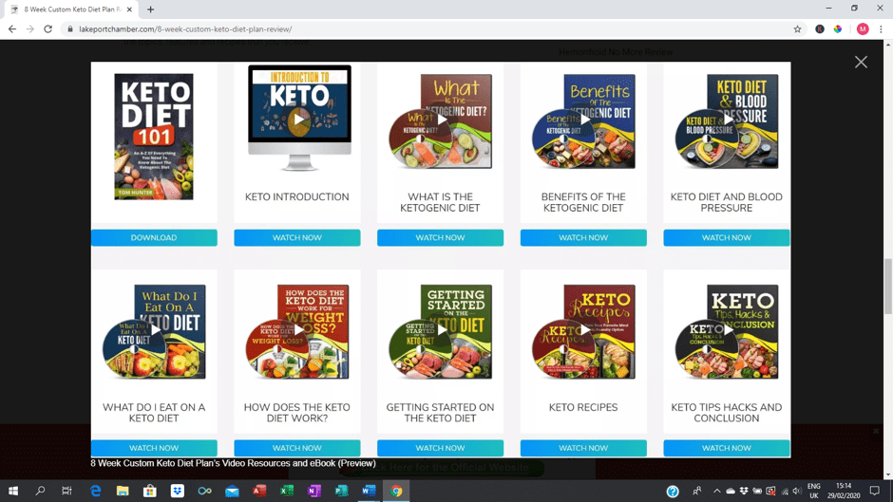Open Microsoft Word from the taskbar
The image size is (893, 502).
[x=369, y=492]
